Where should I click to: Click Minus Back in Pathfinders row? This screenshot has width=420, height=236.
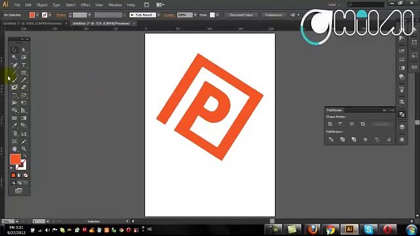[x=388, y=139]
